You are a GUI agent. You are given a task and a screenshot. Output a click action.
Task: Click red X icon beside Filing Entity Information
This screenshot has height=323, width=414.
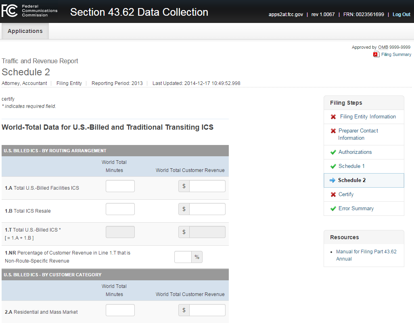point(333,117)
